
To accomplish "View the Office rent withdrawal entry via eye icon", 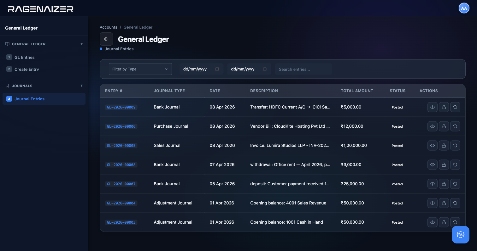I will 433,165.
